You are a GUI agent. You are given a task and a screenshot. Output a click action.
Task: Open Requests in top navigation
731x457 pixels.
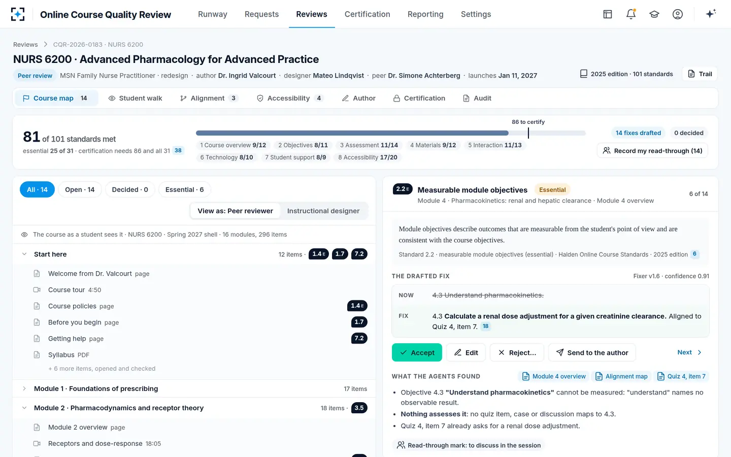(261, 14)
